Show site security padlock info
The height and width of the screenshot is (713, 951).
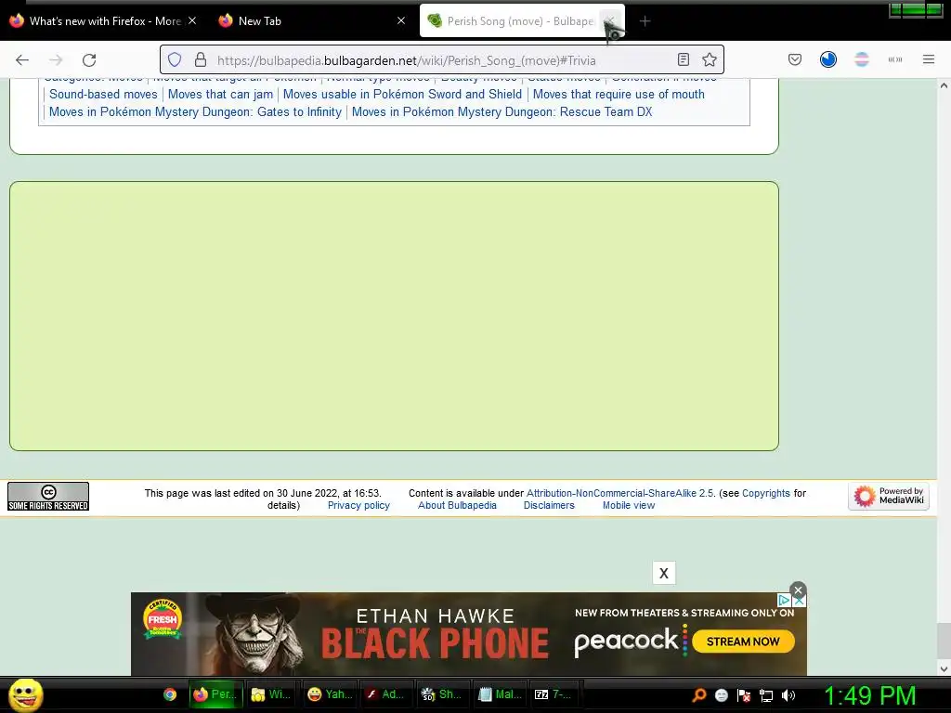pos(201,60)
